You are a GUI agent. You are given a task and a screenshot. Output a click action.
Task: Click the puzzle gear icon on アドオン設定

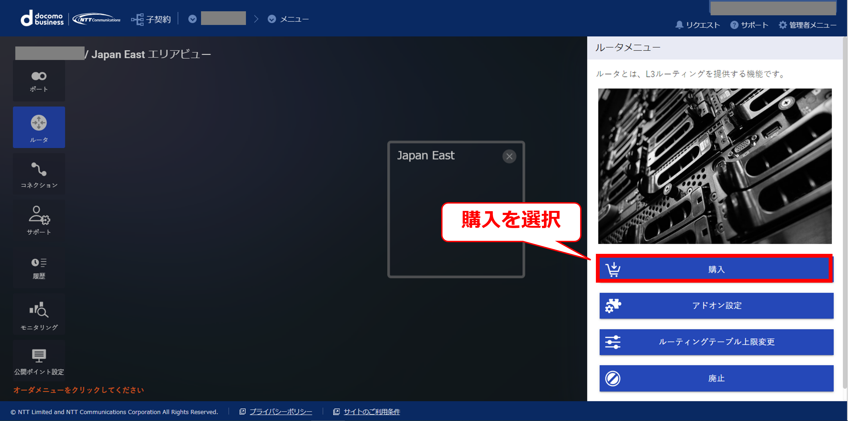[613, 305]
